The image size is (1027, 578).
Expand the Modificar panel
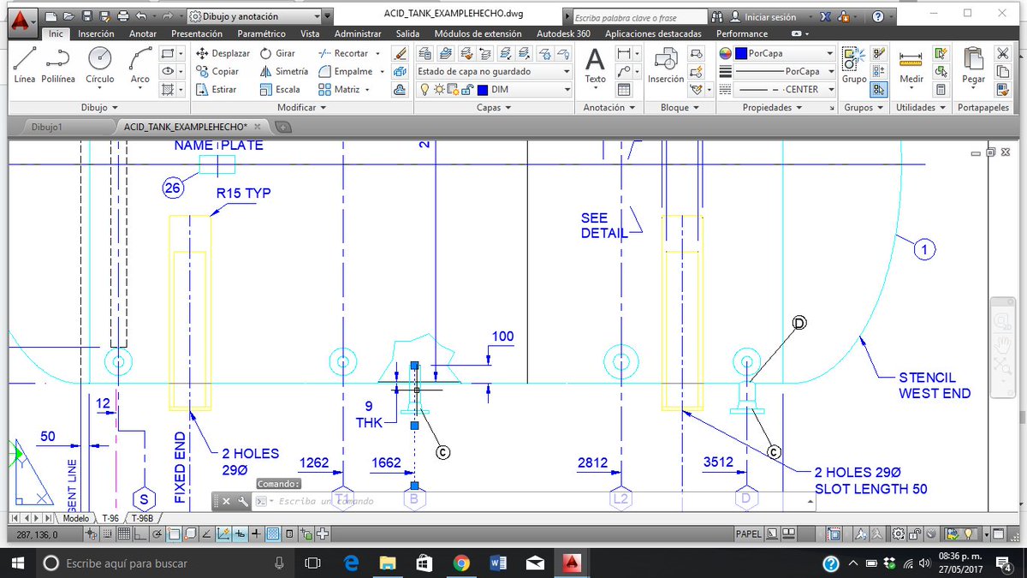[302, 108]
